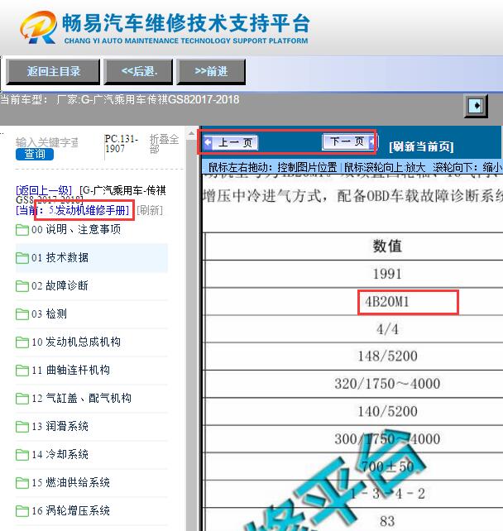Click the 当前车型 vehicle model text
503x531 pixels.
point(120,100)
